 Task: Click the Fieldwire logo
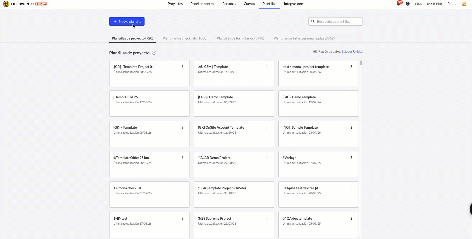(25, 4)
